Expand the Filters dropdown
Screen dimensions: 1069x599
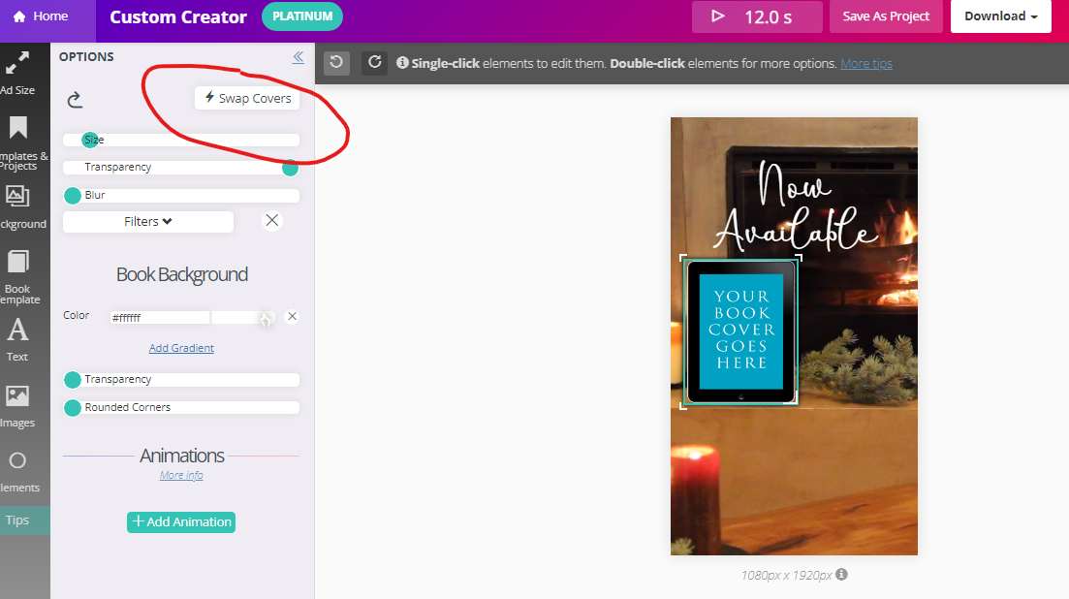point(148,222)
